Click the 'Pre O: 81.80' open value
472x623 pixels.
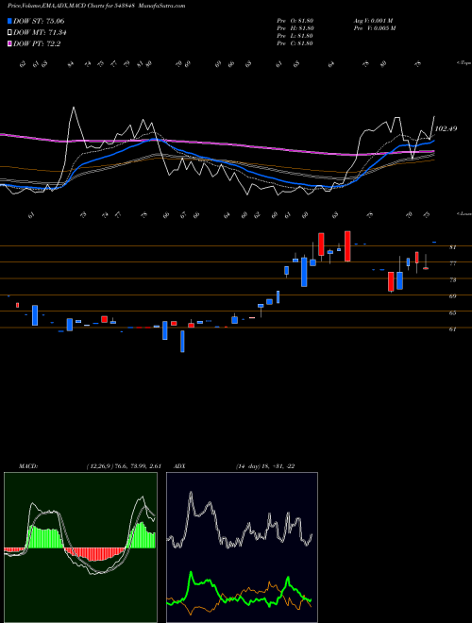[295, 21]
